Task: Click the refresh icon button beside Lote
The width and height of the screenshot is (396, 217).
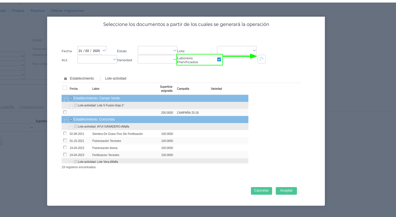Action: pos(261,59)
